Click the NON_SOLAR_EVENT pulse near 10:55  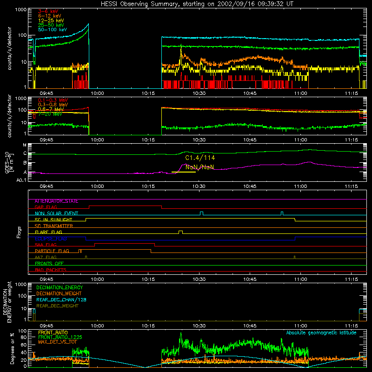point(282,213)
